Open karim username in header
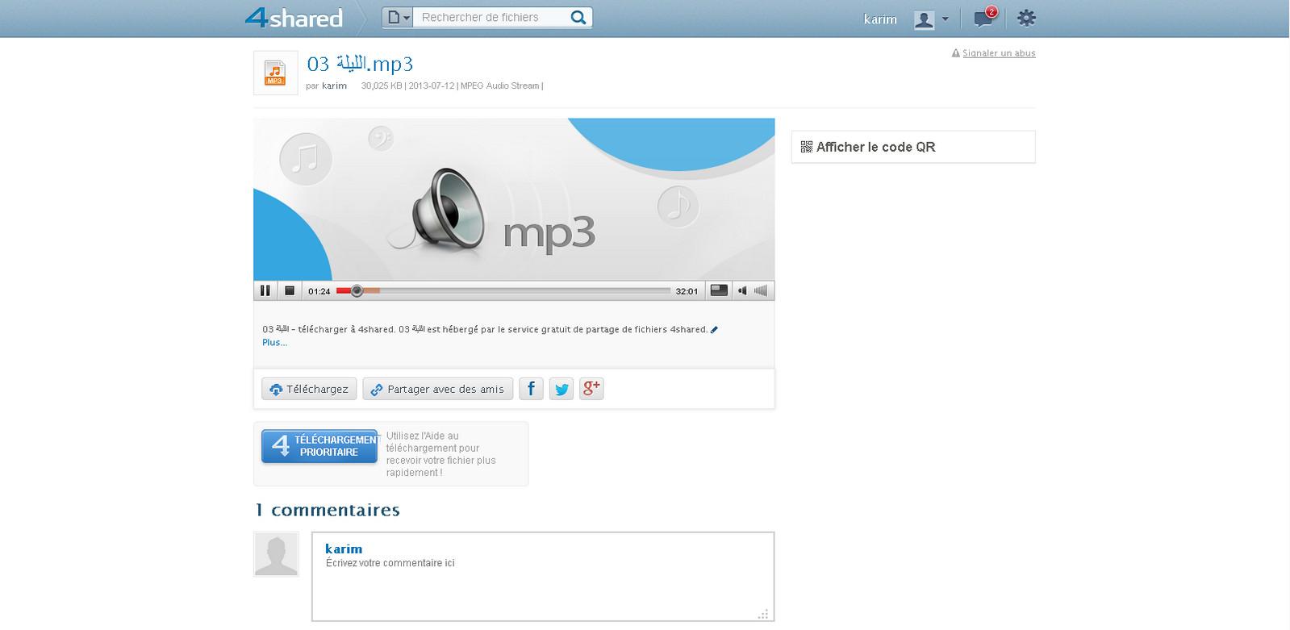 pyautogui.click(x=880, y=19)
